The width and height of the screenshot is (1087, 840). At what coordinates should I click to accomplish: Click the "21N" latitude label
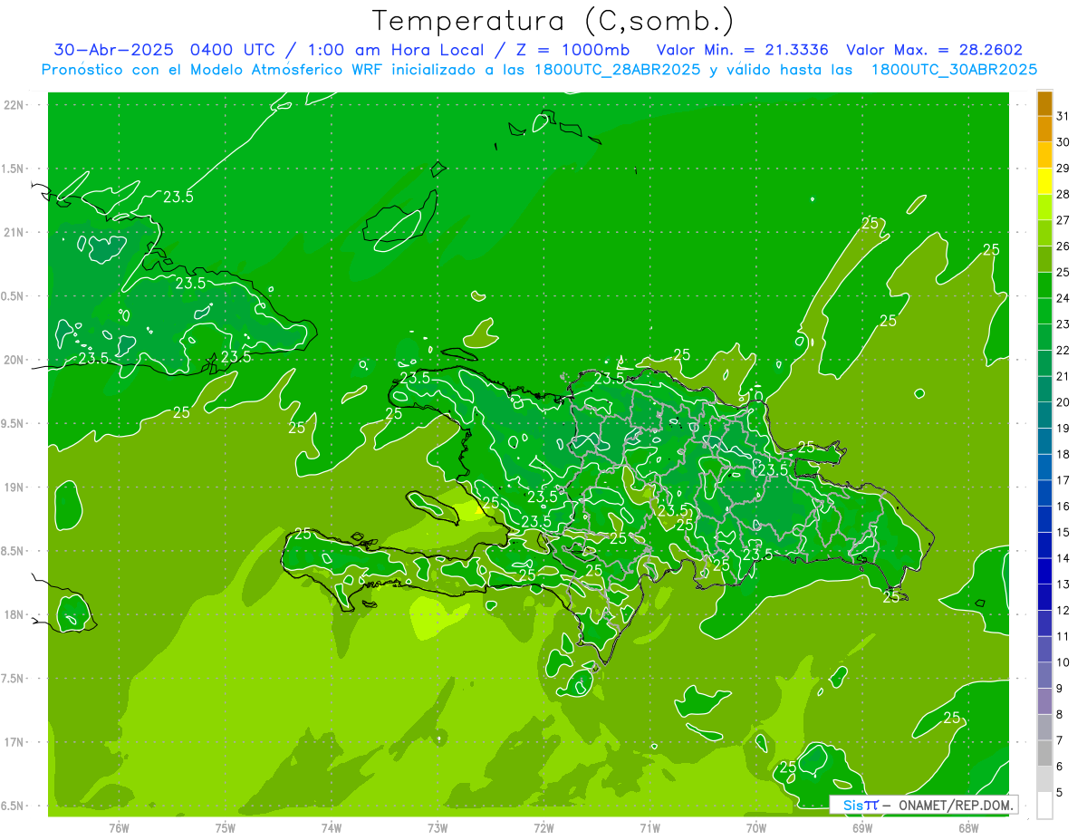click(14, 232)
